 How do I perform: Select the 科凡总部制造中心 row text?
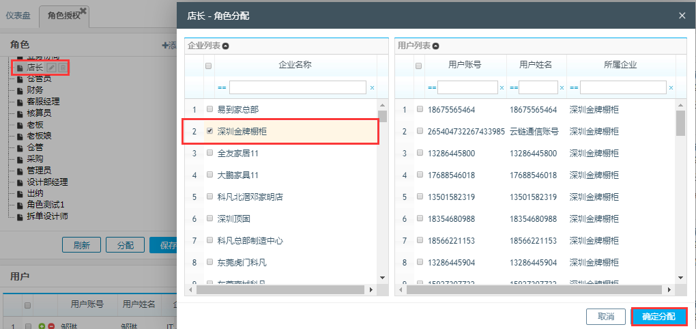pos(250,241)
